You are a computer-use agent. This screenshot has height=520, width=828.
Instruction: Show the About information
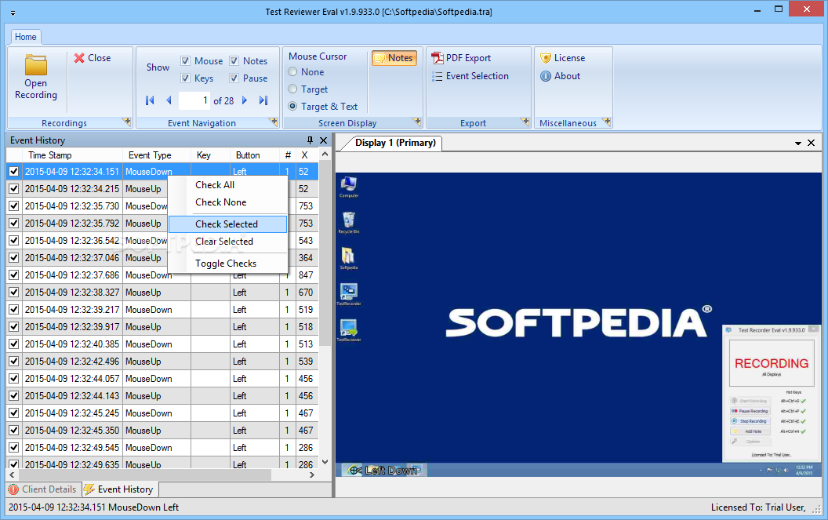click(561, 76)
